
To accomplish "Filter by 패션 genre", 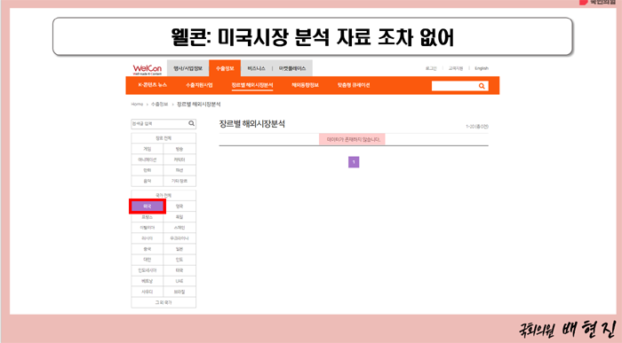I will (x=179, y=170).
